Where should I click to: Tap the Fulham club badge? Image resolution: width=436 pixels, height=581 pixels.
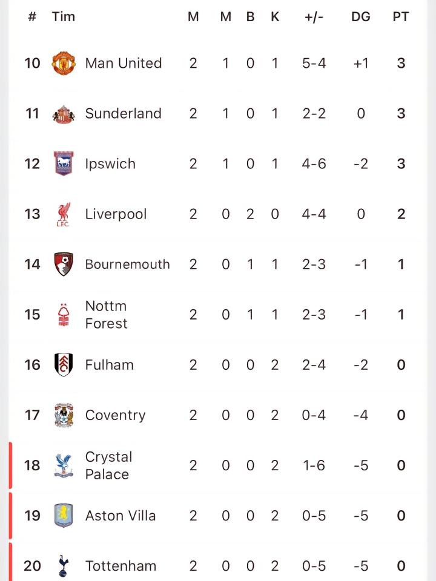point(64,364)
